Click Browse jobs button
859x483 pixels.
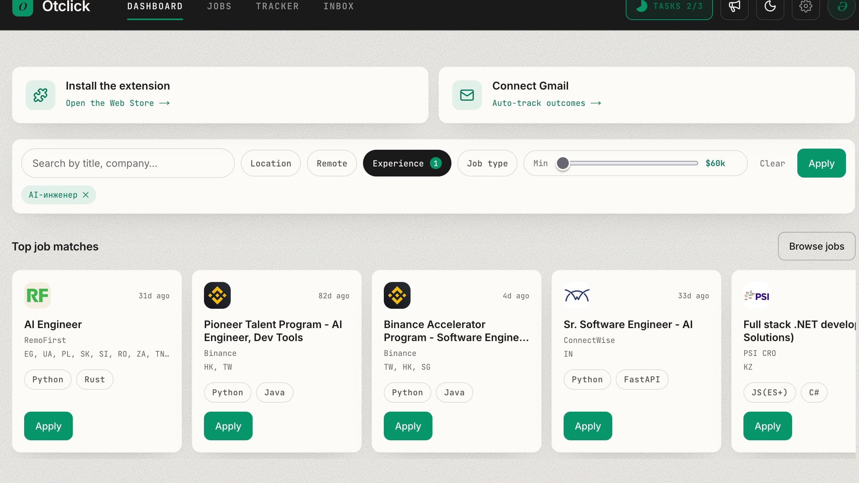coord(817,246)
